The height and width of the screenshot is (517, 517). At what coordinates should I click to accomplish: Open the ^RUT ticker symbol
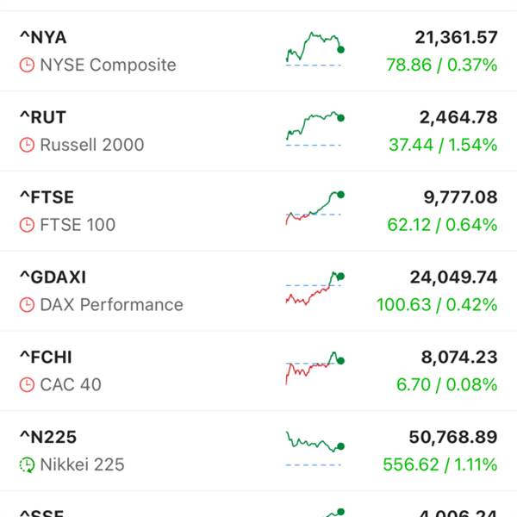point(43,118)
